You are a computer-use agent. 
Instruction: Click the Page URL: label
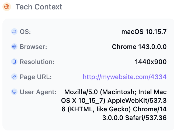point(36,77)
